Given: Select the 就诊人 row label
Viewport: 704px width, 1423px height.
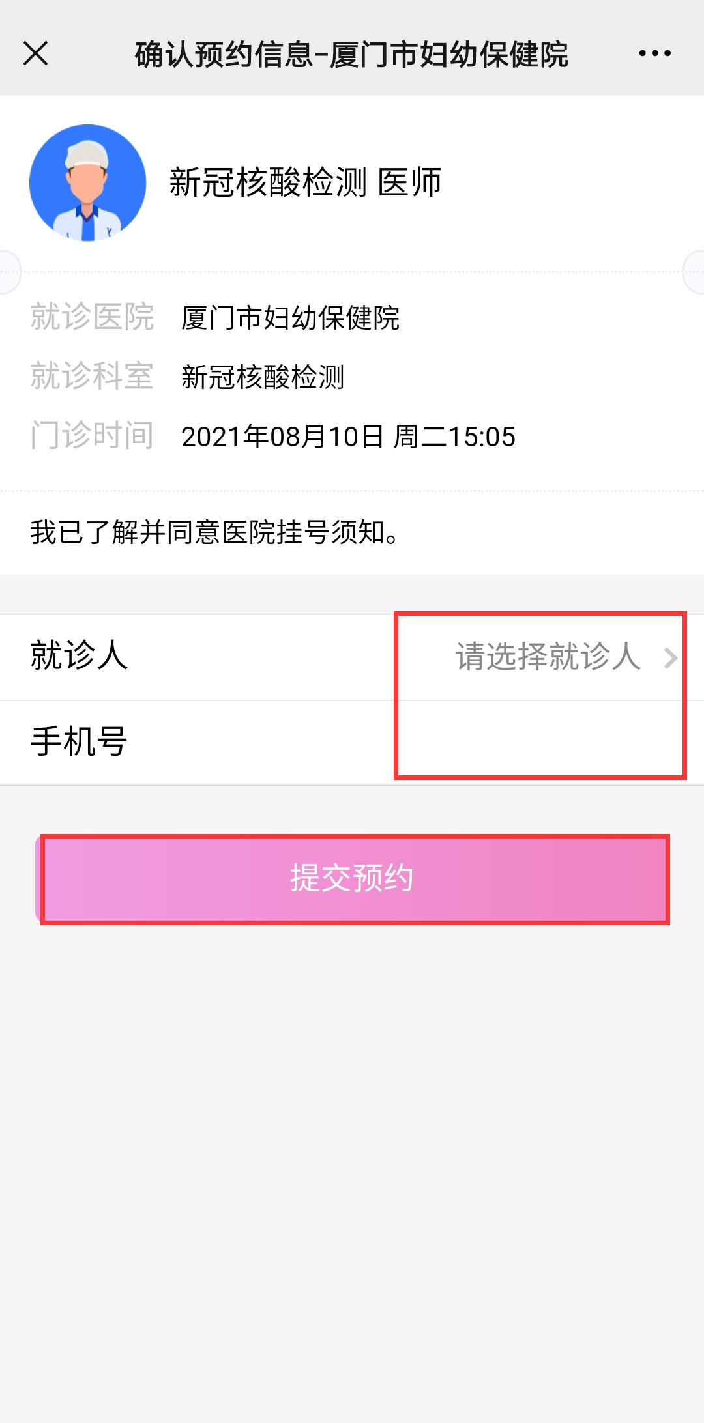Looking at the screenshot, I should [79, 655].
